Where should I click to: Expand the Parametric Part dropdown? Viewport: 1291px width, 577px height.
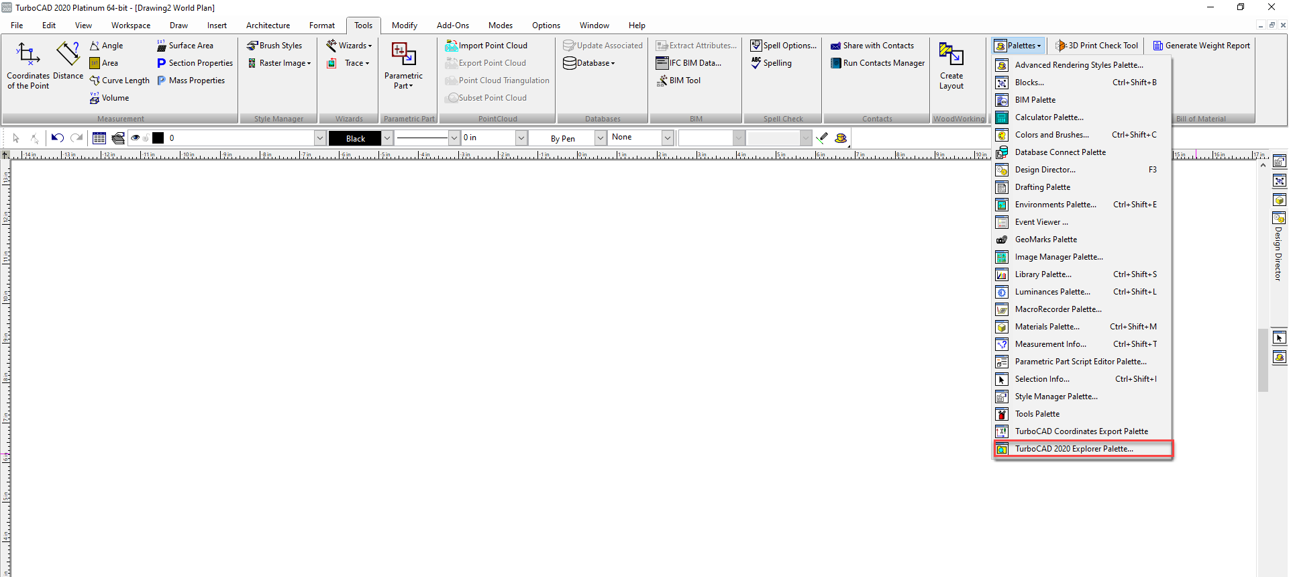[403, 66]
